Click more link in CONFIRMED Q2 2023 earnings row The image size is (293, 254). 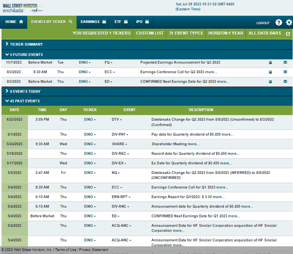pos(223,81)
